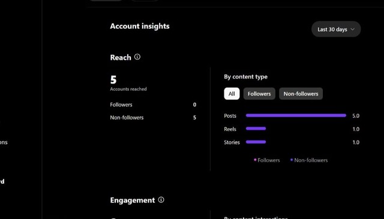Click the Followers count row
The height and width of the screenshot is (219, 384).
point(153,105)
